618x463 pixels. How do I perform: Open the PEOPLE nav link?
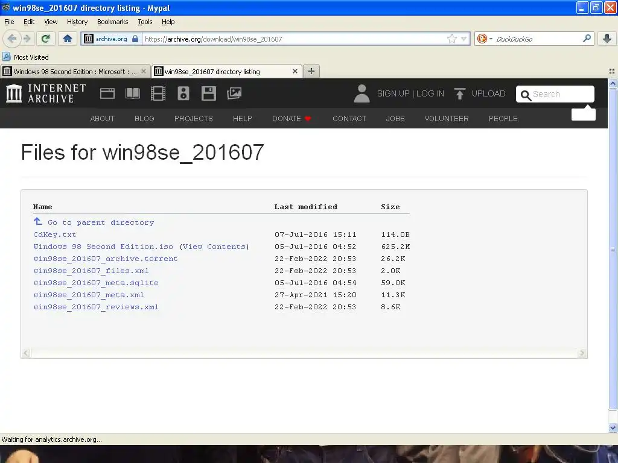503,119
